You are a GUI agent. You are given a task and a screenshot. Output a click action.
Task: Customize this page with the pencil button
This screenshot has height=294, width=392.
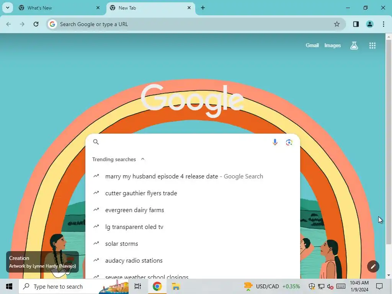coord(373,266)
